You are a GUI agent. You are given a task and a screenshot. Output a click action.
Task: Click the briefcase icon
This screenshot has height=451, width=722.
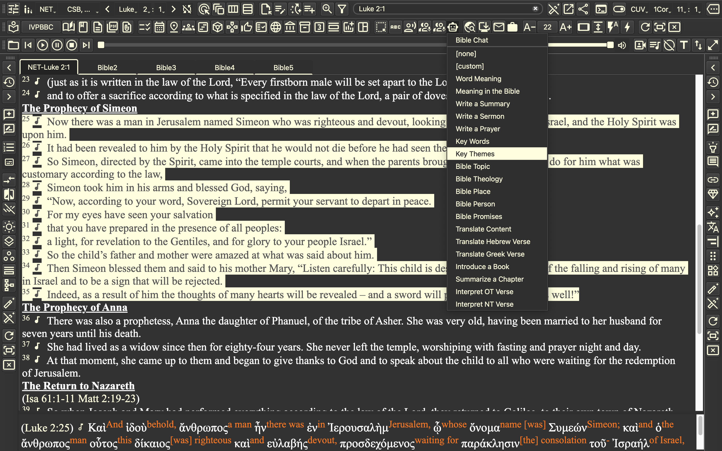click(x=513, y=27)
